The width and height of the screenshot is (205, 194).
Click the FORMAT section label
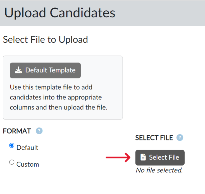coord(17,131)
